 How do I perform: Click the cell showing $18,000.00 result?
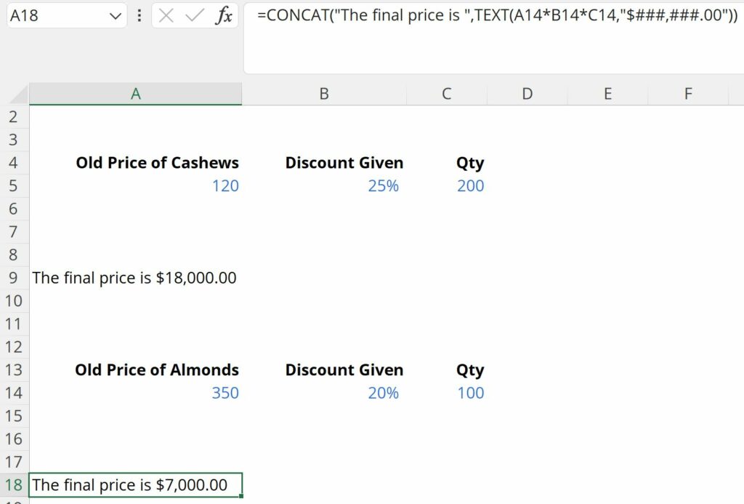(x=136, y=278)
